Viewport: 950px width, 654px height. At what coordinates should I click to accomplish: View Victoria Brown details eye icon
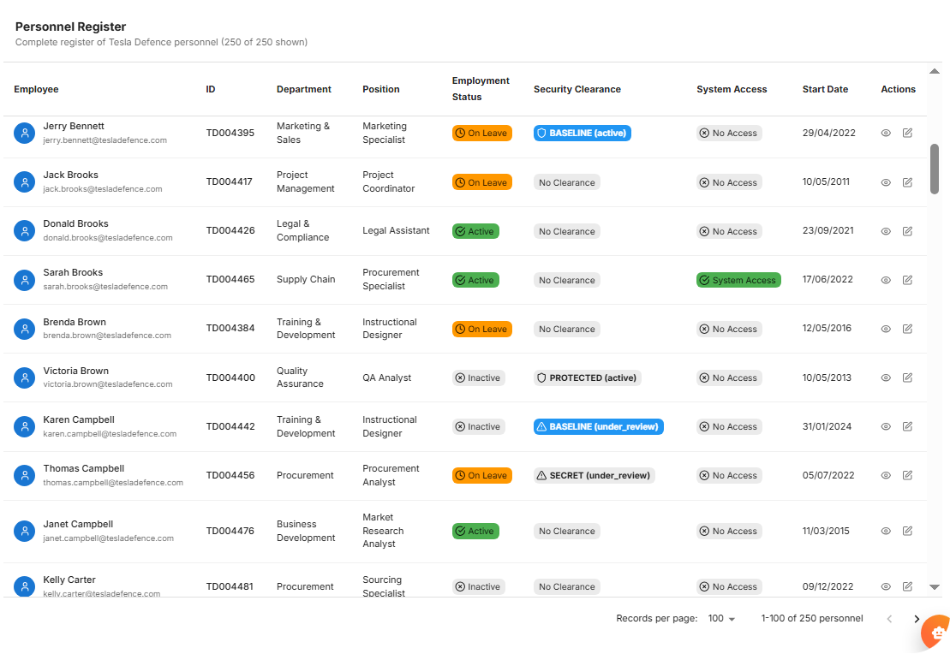[886, 378]
